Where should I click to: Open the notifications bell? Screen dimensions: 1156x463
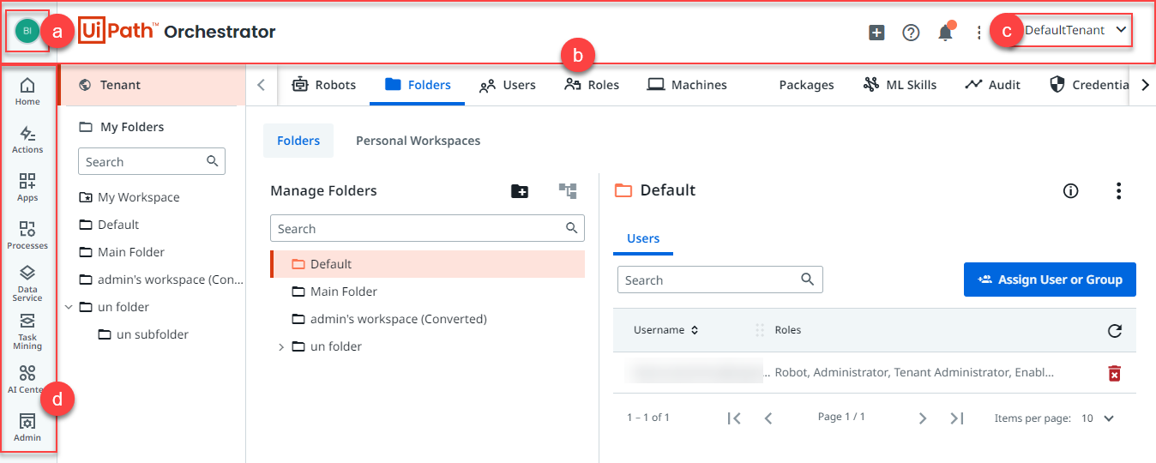(945, 33)
